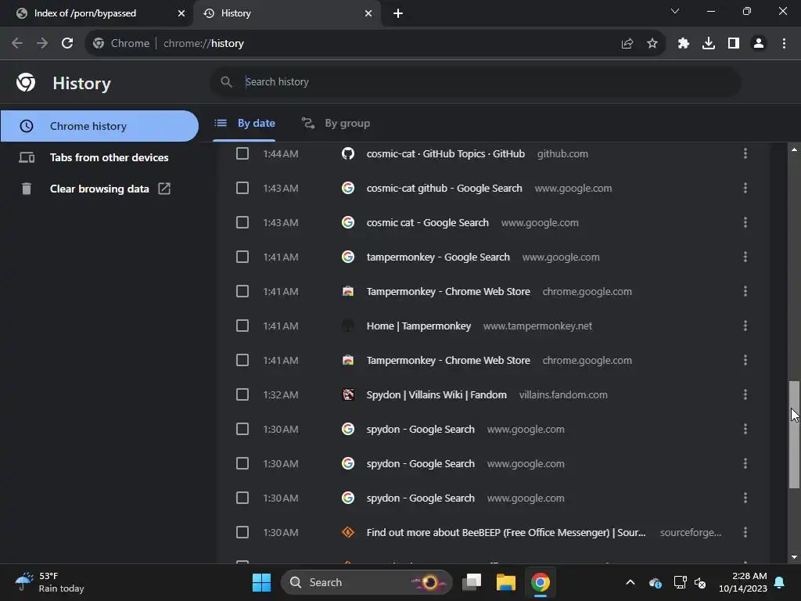Open the taskbar clock showing 2:28 AM
801x601 pixels.
click(743, 582)
